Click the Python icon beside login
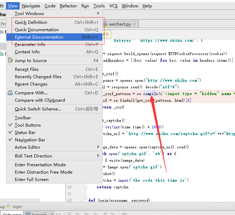235x215 pixels. pos(8,206)
